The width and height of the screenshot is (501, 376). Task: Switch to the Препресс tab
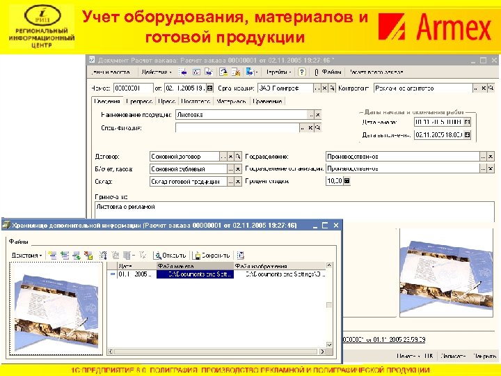coord(139,102)
